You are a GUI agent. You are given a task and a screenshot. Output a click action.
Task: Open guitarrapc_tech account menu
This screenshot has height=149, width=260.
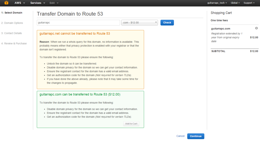[x=217, y=3]
